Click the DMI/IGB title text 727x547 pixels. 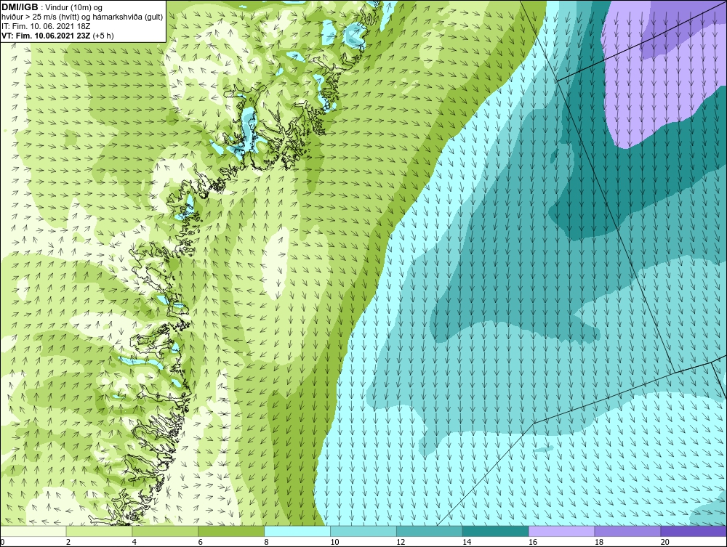[20, 7]
